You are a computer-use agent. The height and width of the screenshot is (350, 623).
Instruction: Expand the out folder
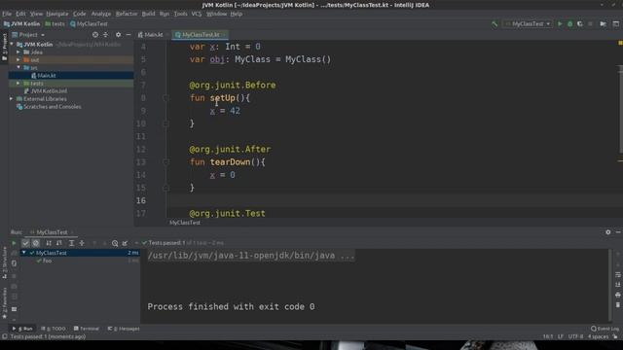coord(18,60)
